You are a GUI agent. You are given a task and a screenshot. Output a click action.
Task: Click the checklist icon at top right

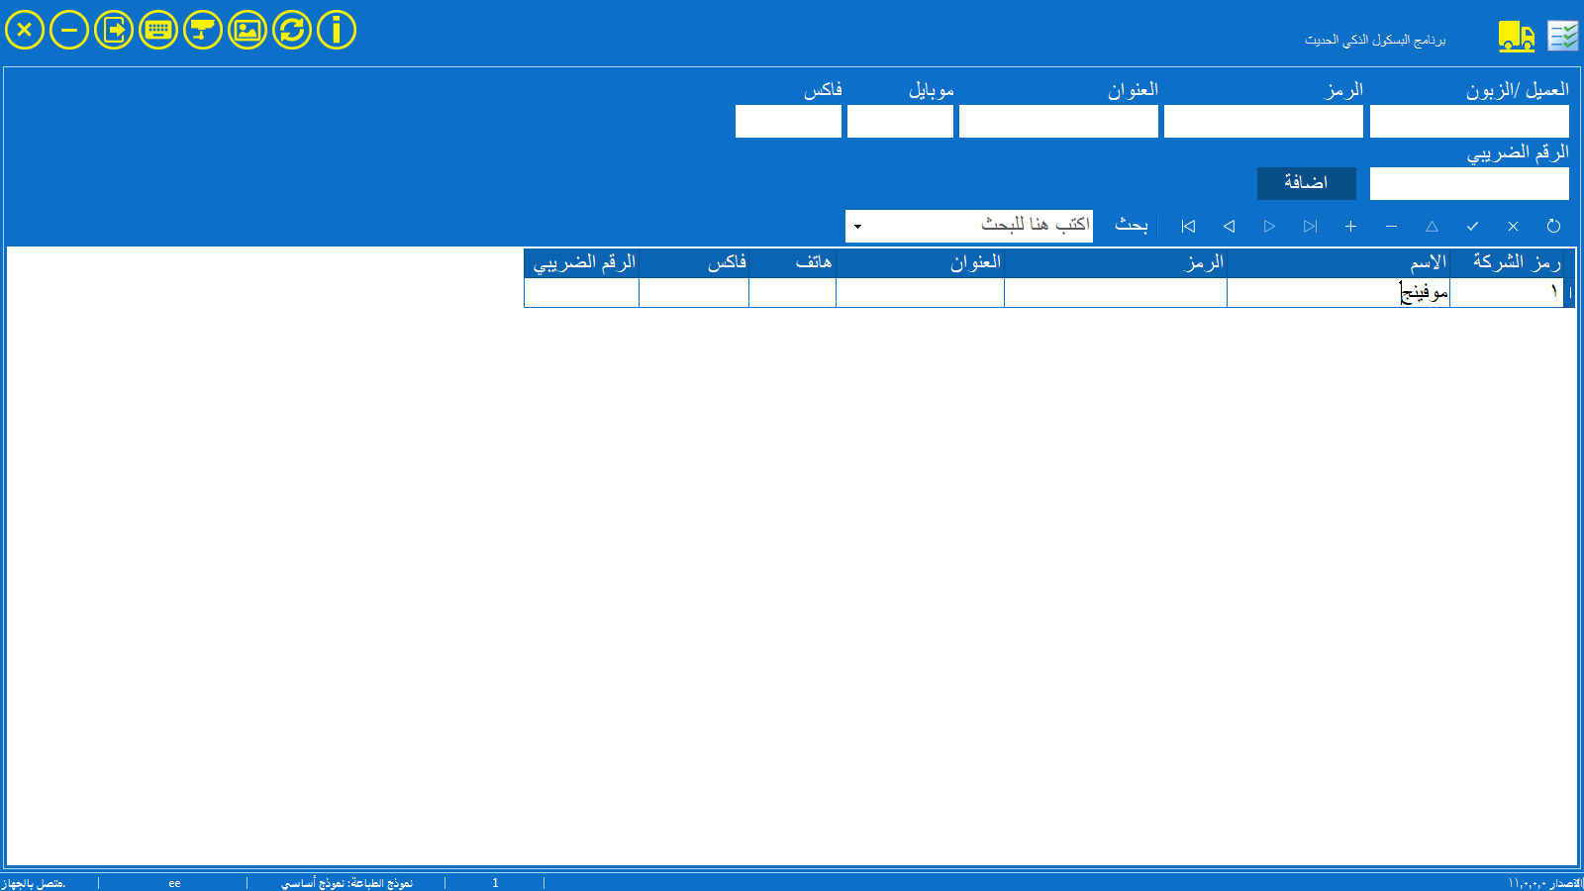point(1563,37)
